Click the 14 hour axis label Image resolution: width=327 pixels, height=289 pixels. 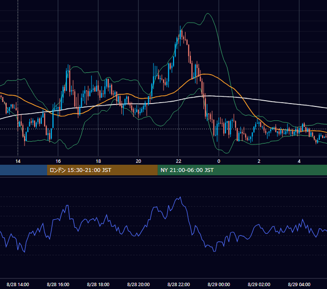point(18,161)
